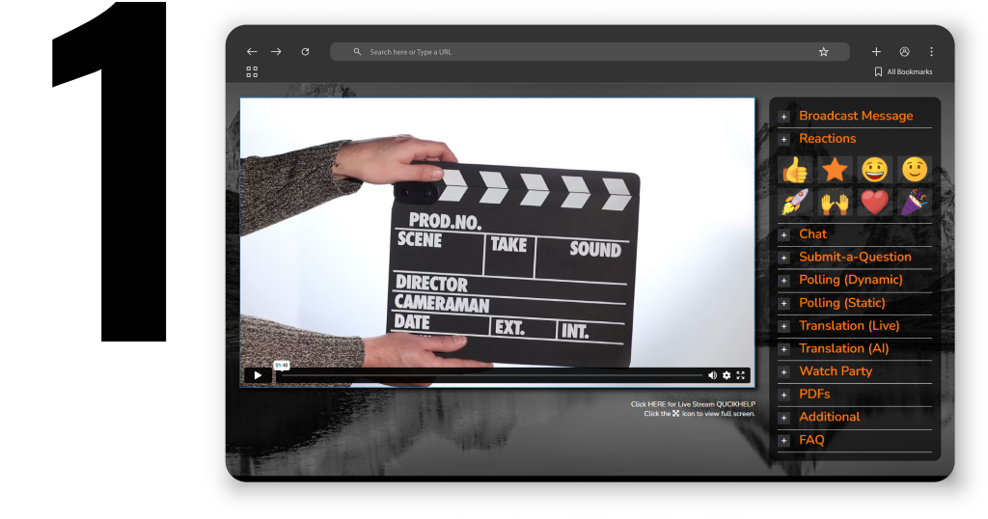This screenshot has height=519, width=988.
Task: Send the red heart reaction
Action: tap(874, 203)
